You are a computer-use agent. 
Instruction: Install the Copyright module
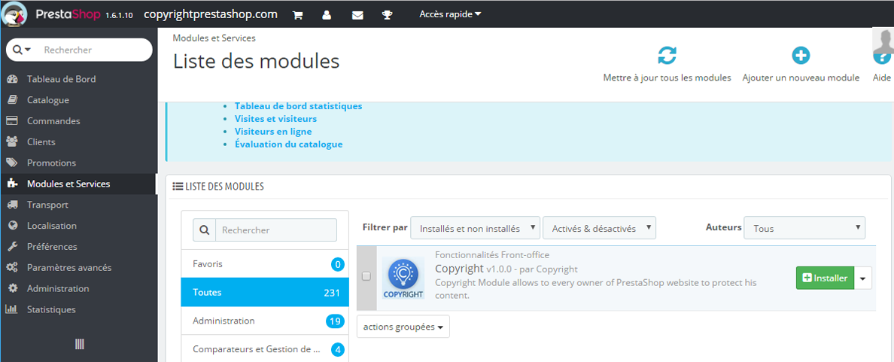click(x=825, y=278)
